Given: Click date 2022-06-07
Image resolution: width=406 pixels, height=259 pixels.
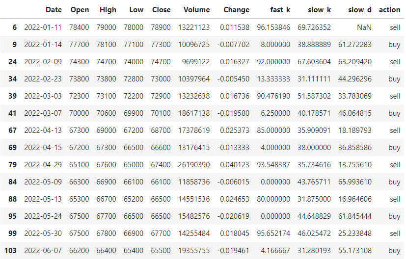Looking at the screenshot, I should [x=43, y=251].
